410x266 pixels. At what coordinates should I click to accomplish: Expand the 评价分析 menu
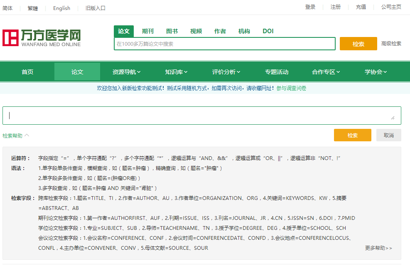(x=226, y=72)
